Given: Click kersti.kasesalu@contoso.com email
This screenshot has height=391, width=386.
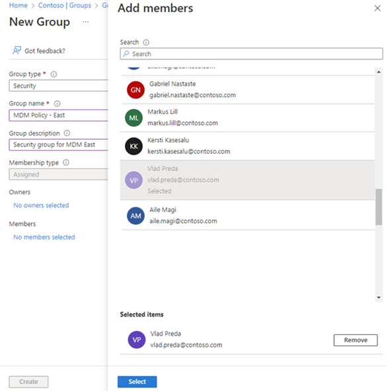Looking at the screenshot, I should (x=189, y=152).
